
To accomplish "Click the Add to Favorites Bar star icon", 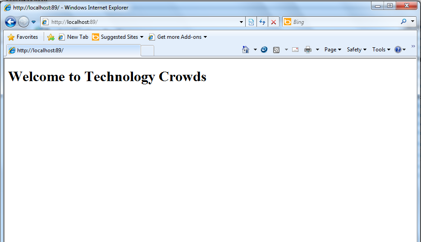I will tap(51, 37).
